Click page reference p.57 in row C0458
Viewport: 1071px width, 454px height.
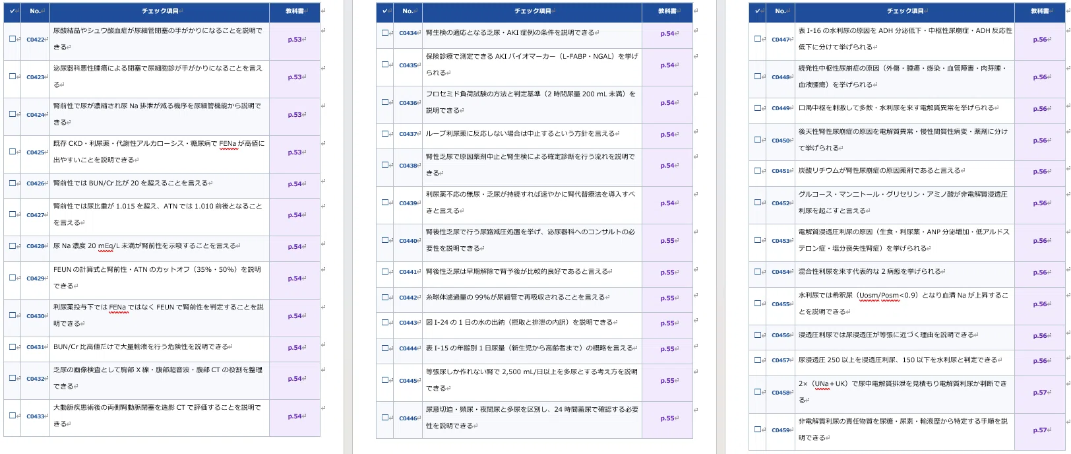click(1039, 393)
